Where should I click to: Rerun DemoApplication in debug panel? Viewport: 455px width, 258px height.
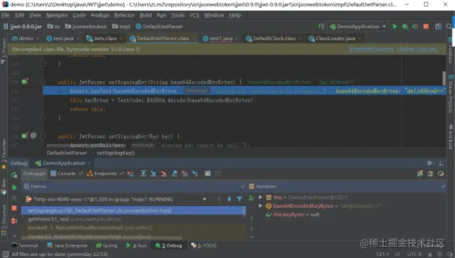tap(14, 175)
